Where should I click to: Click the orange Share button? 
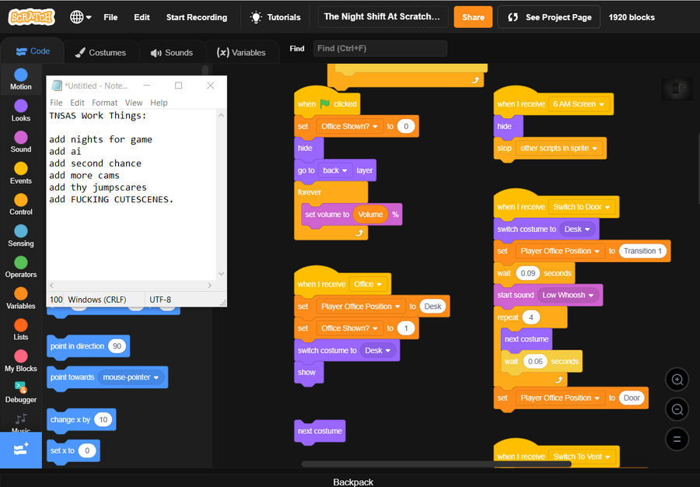pyautogui.click(x=473, y=17)
